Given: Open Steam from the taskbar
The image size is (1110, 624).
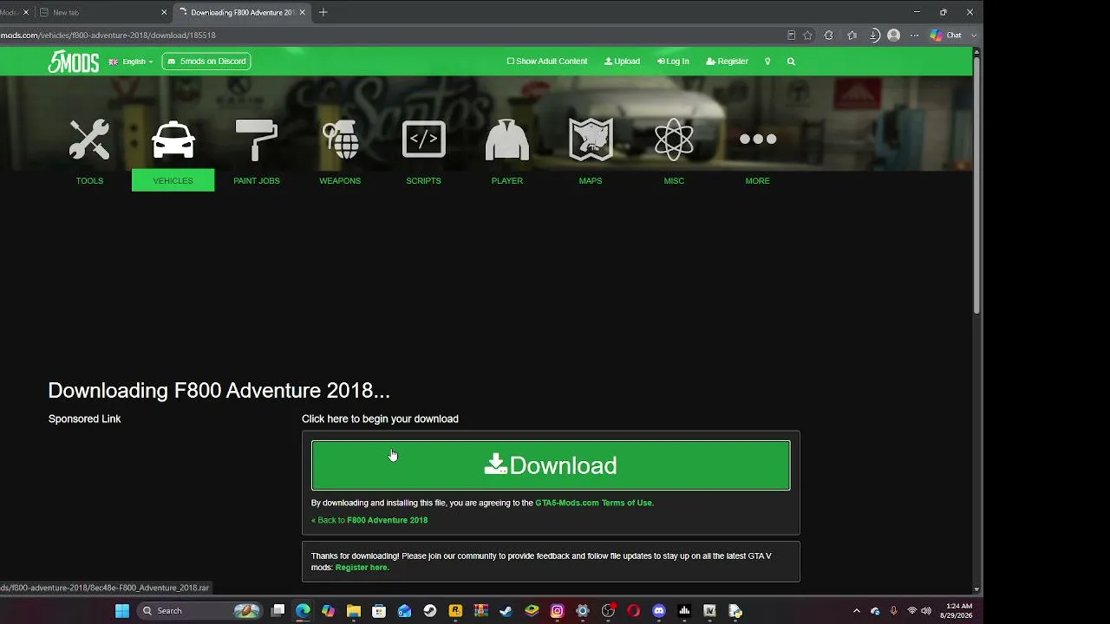Looking at the screenshot, I should click(506, 611).
